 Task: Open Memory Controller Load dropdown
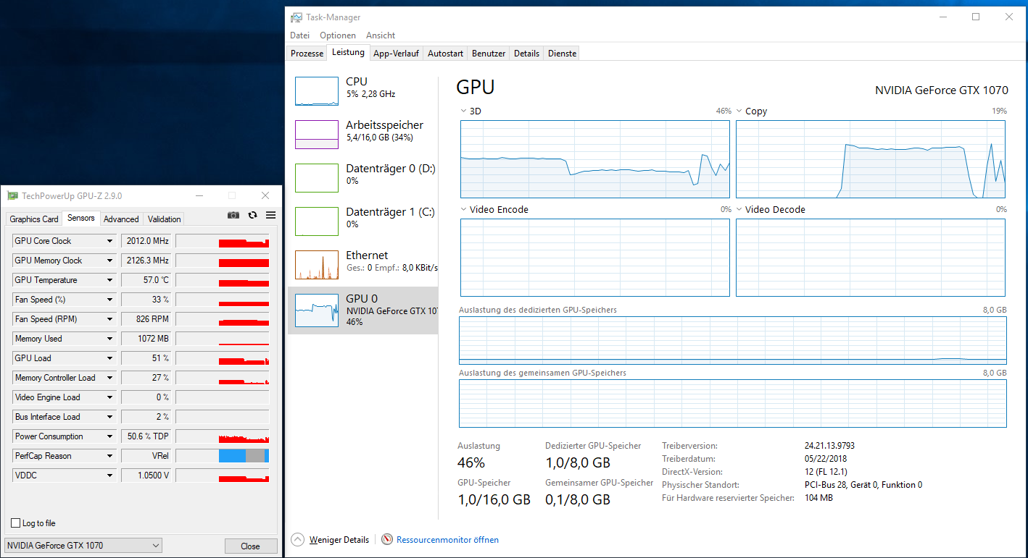coord(109,378)
